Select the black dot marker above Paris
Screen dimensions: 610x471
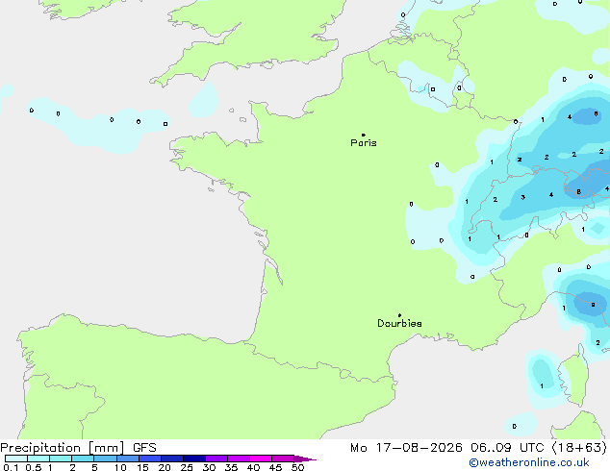coord(364,135)
